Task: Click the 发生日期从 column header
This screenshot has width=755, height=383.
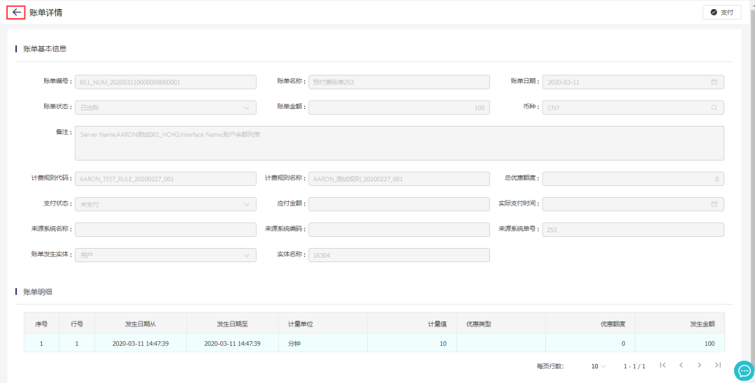Action: click(x=141, y=324)
